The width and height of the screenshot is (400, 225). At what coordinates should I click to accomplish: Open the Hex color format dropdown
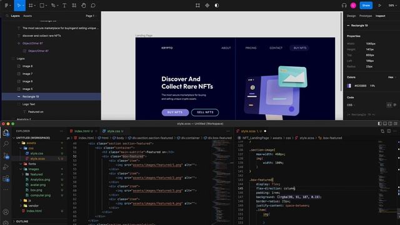[x=392, y=77]
